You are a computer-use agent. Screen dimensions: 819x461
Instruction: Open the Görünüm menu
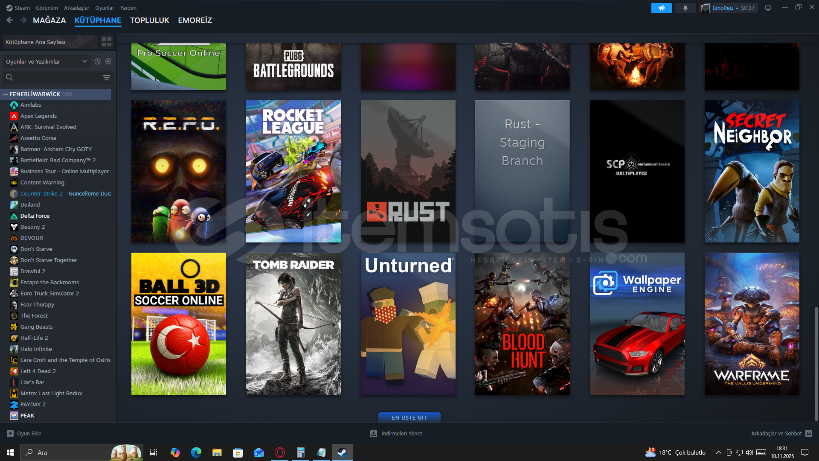46,8
